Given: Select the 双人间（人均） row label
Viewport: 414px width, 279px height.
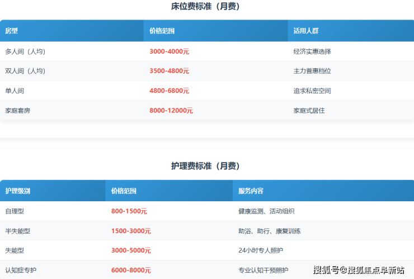Looking at the screenshot, I should (25, 71).
